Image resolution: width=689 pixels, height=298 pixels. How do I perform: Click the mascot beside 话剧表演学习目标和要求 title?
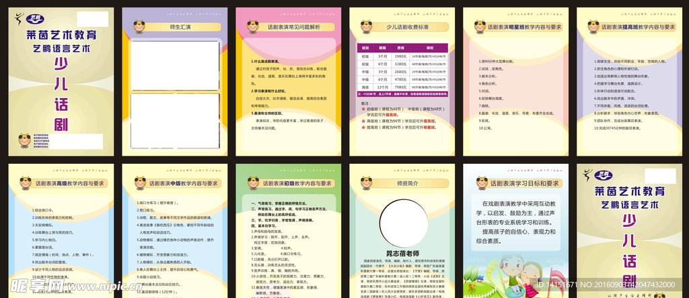click(x=482, y=183)
